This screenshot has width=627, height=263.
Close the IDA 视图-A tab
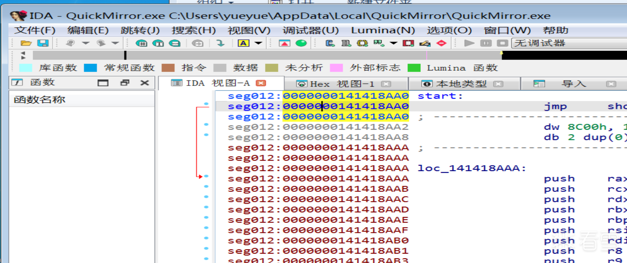click(x=261, y=83)
